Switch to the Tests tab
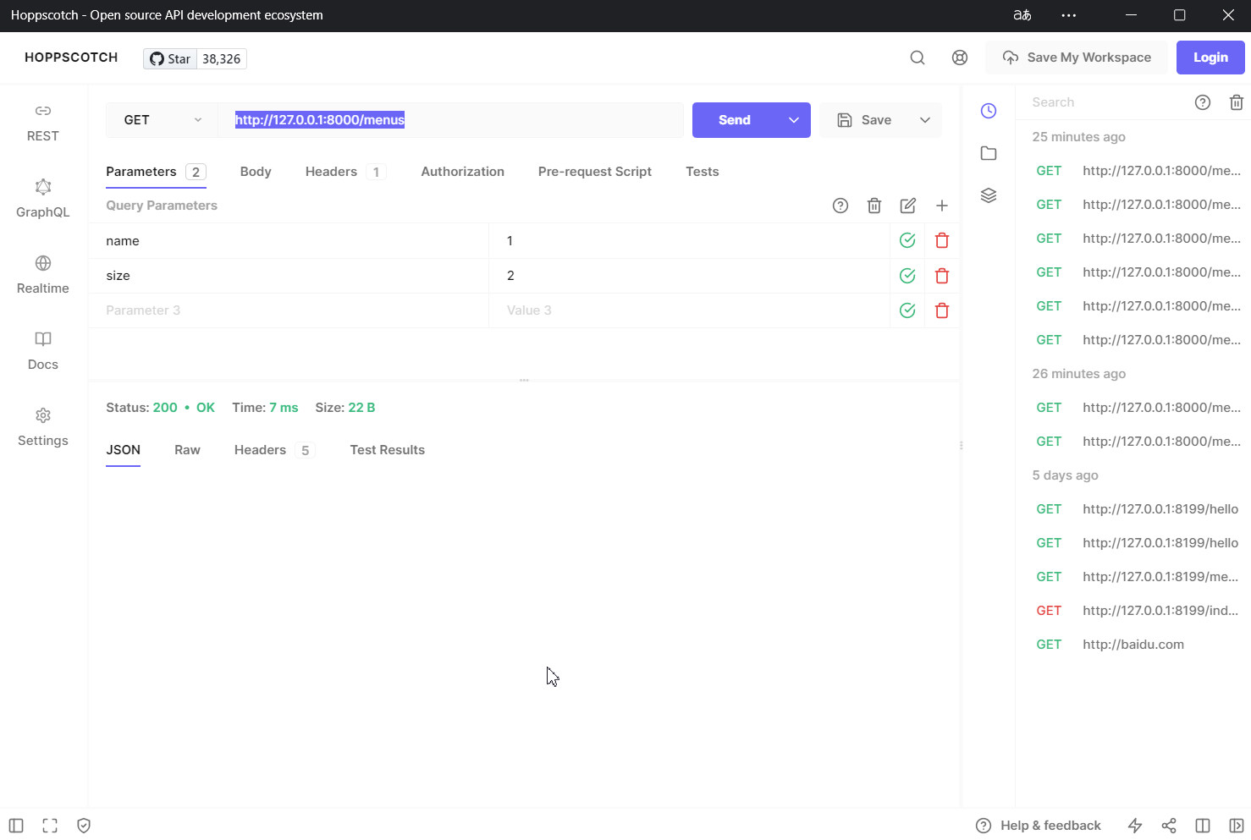The image size is (1251, 840). pos(703,172)
